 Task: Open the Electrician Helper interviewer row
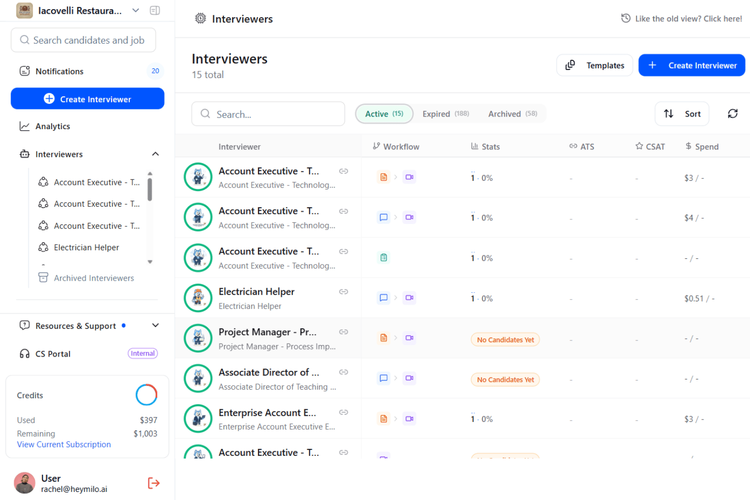coord(462,298)
